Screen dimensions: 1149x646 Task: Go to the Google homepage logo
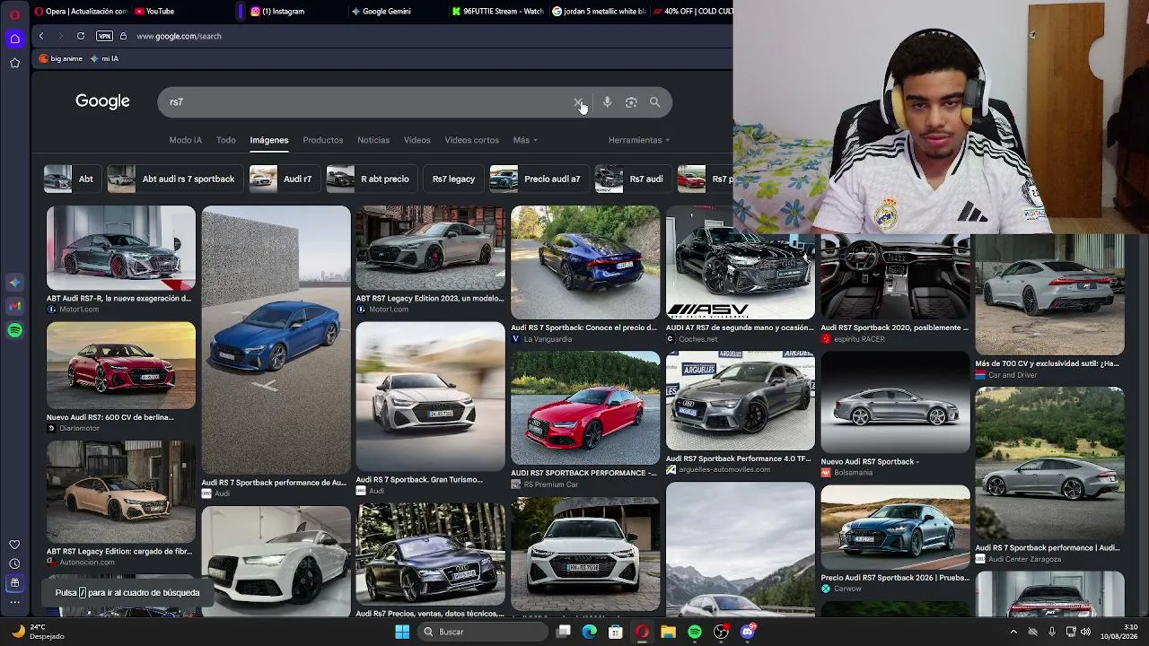pos(102,101)
